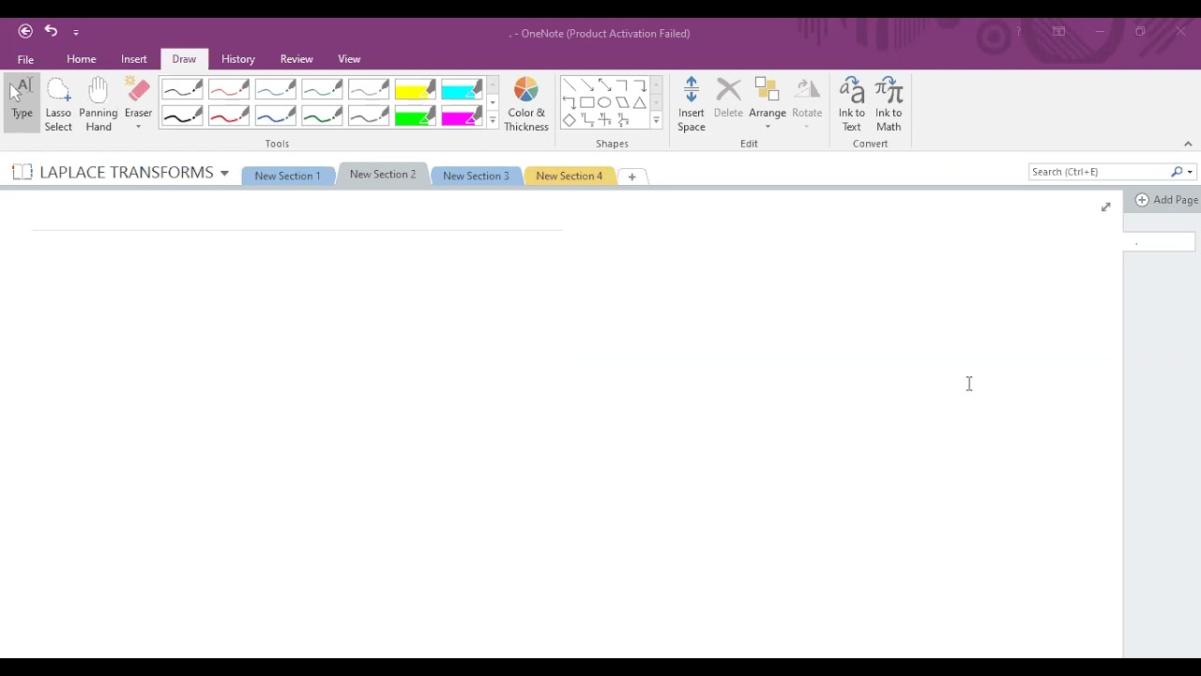Open New Section 1 tab

point(287,177)
